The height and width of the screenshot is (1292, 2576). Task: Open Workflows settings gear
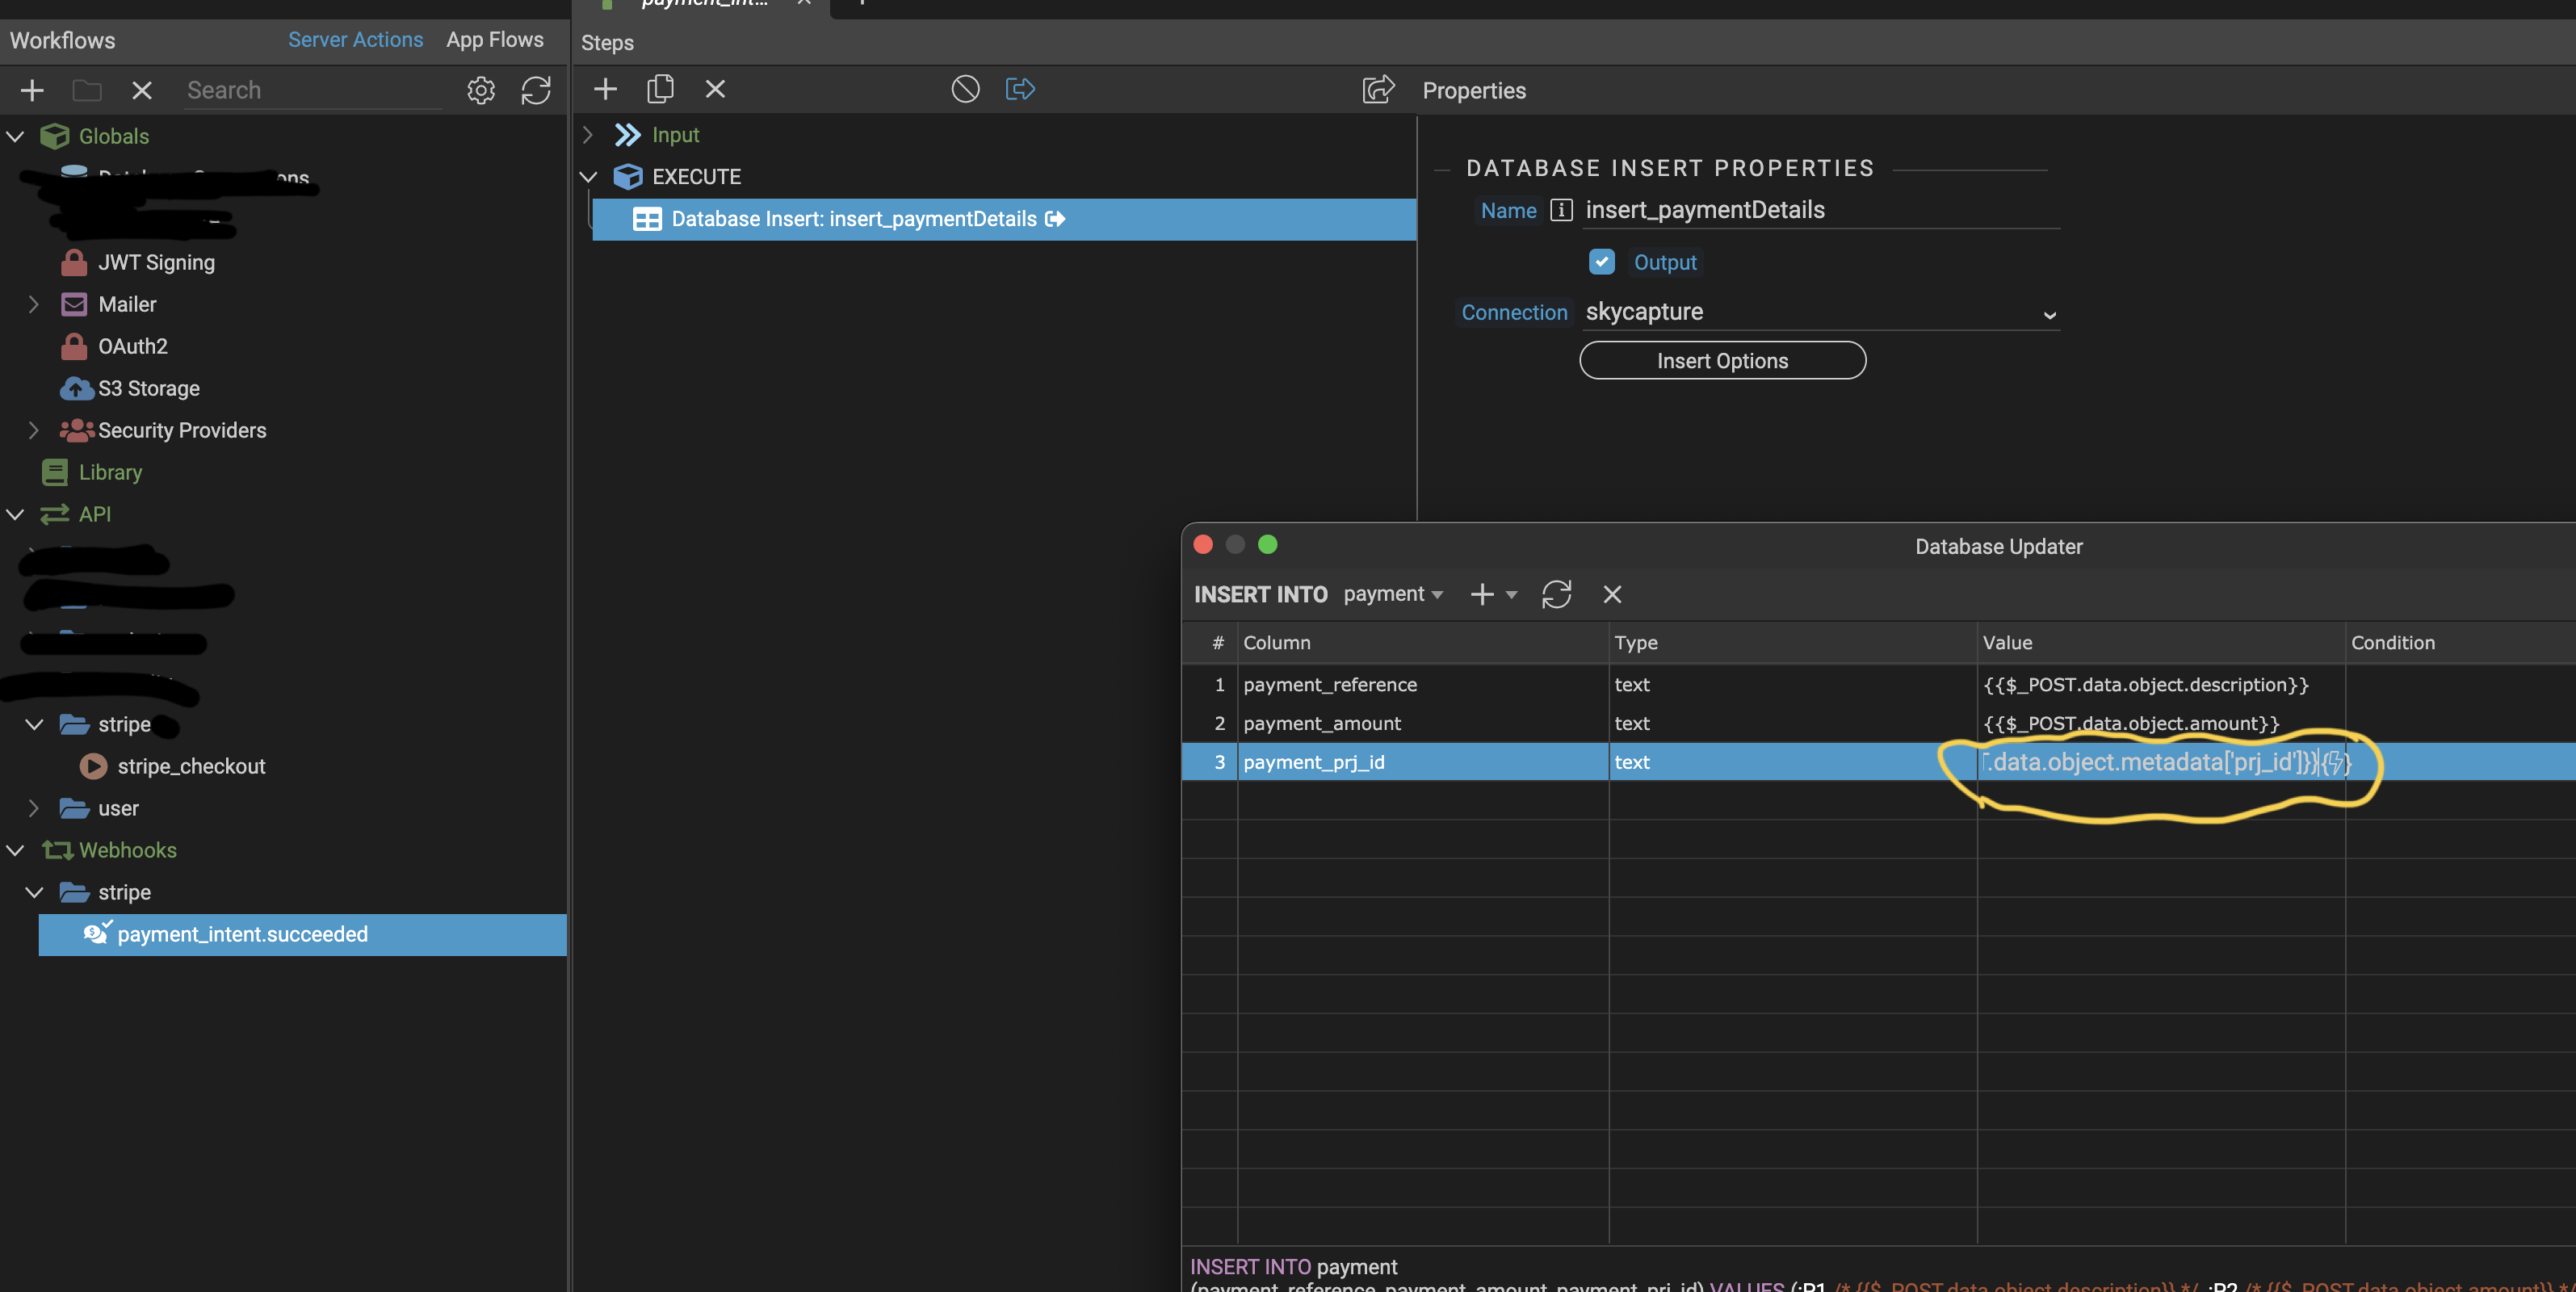481,90
